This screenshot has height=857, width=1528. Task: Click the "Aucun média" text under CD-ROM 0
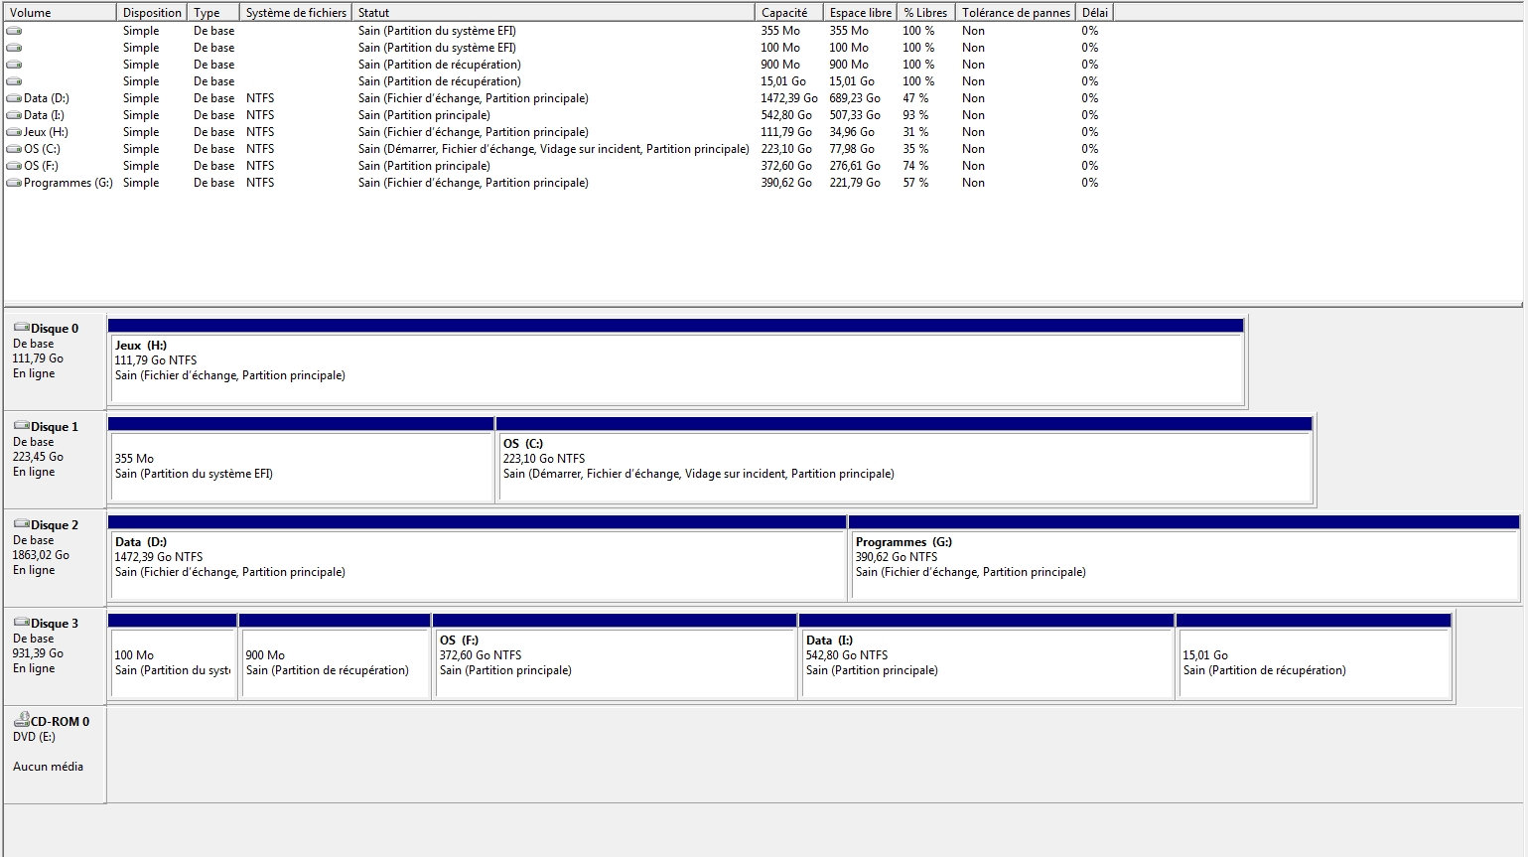[x=48, y=767]
